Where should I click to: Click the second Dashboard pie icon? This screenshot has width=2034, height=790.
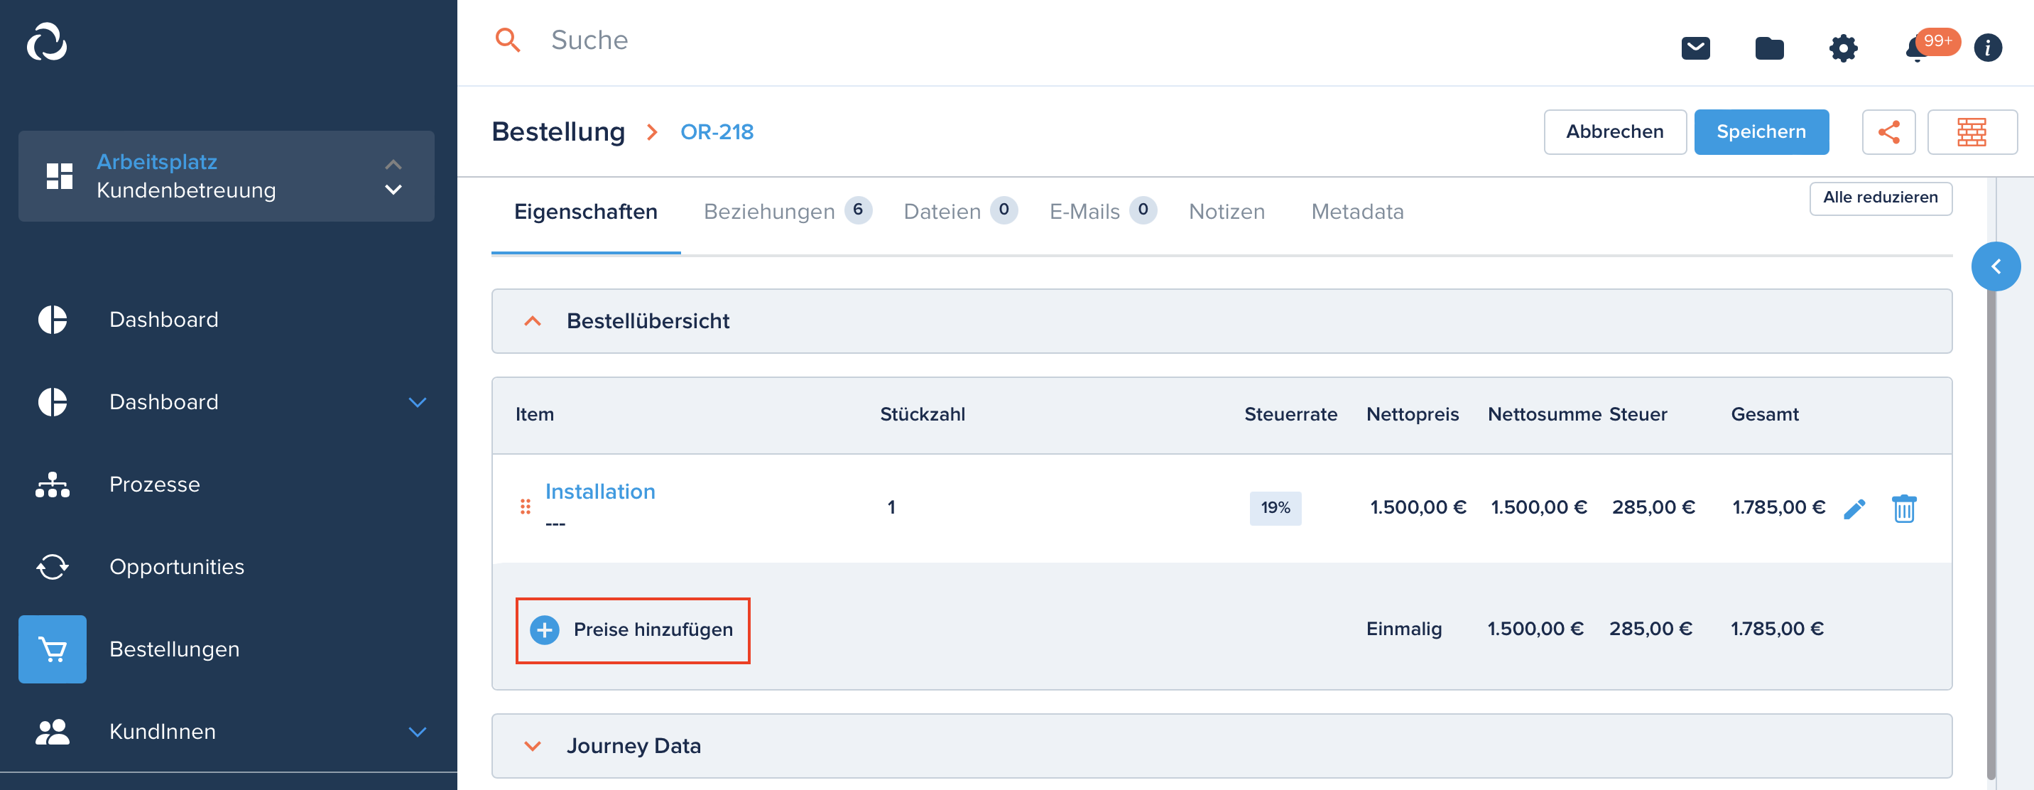pos(53,402)
